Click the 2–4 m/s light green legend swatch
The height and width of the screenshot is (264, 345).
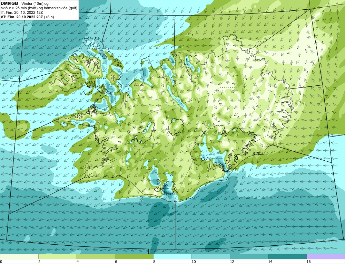point(57,256)
